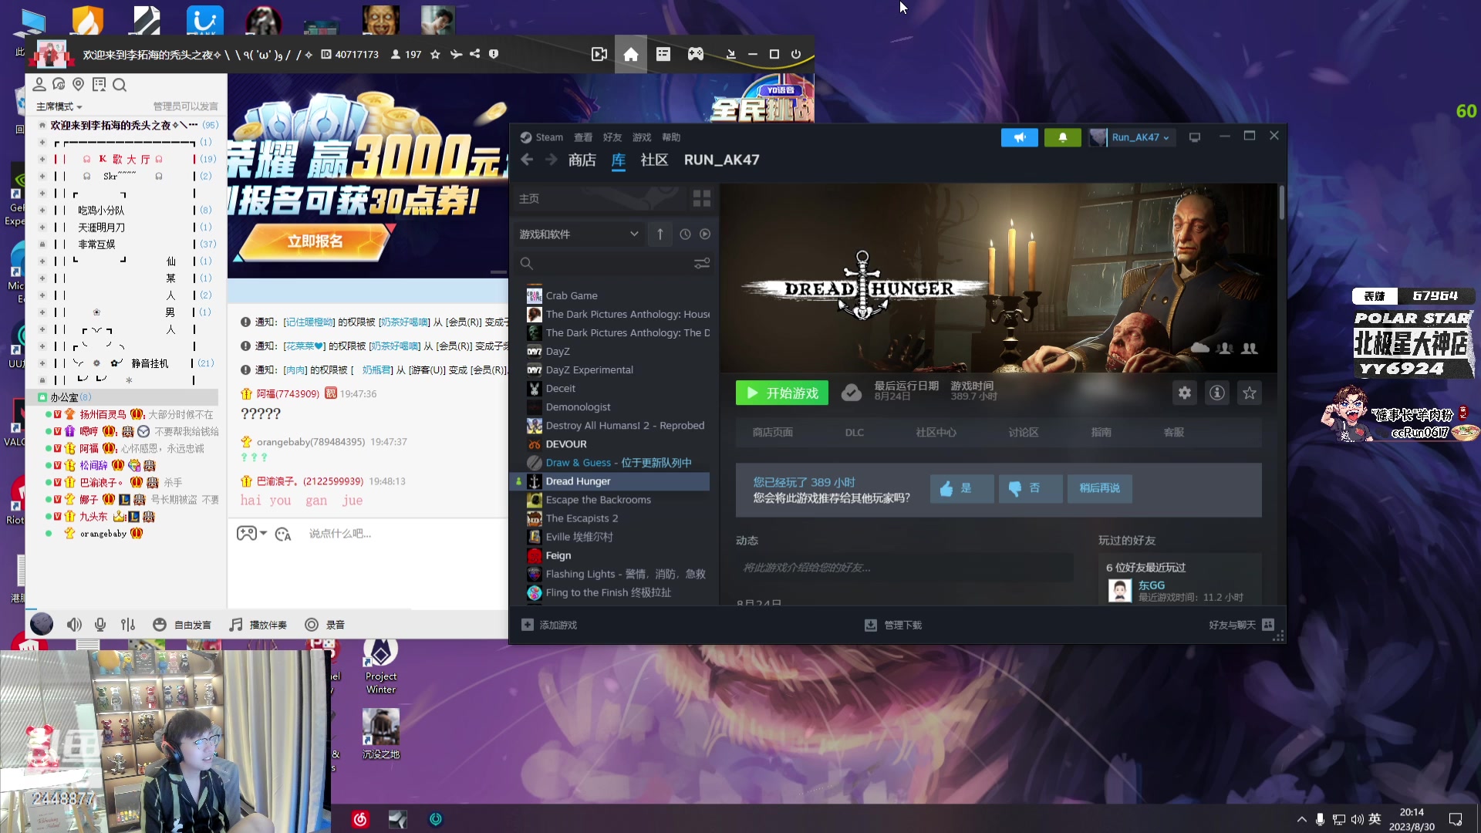This screenshot has width=1481, height=833.
Task: Click the 立即报名 banner button
Action: [x=315, y=241]
